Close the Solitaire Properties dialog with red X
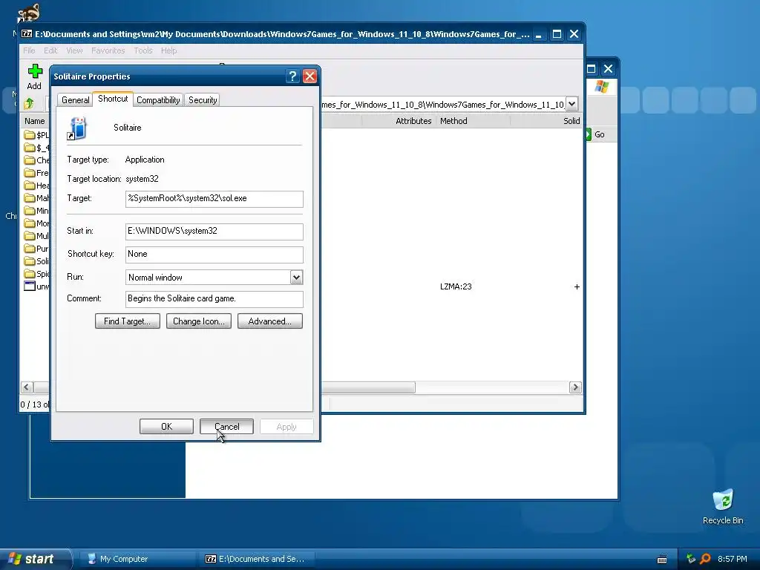 [309, 76]
